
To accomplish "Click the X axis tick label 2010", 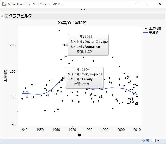I will (137, 130).
